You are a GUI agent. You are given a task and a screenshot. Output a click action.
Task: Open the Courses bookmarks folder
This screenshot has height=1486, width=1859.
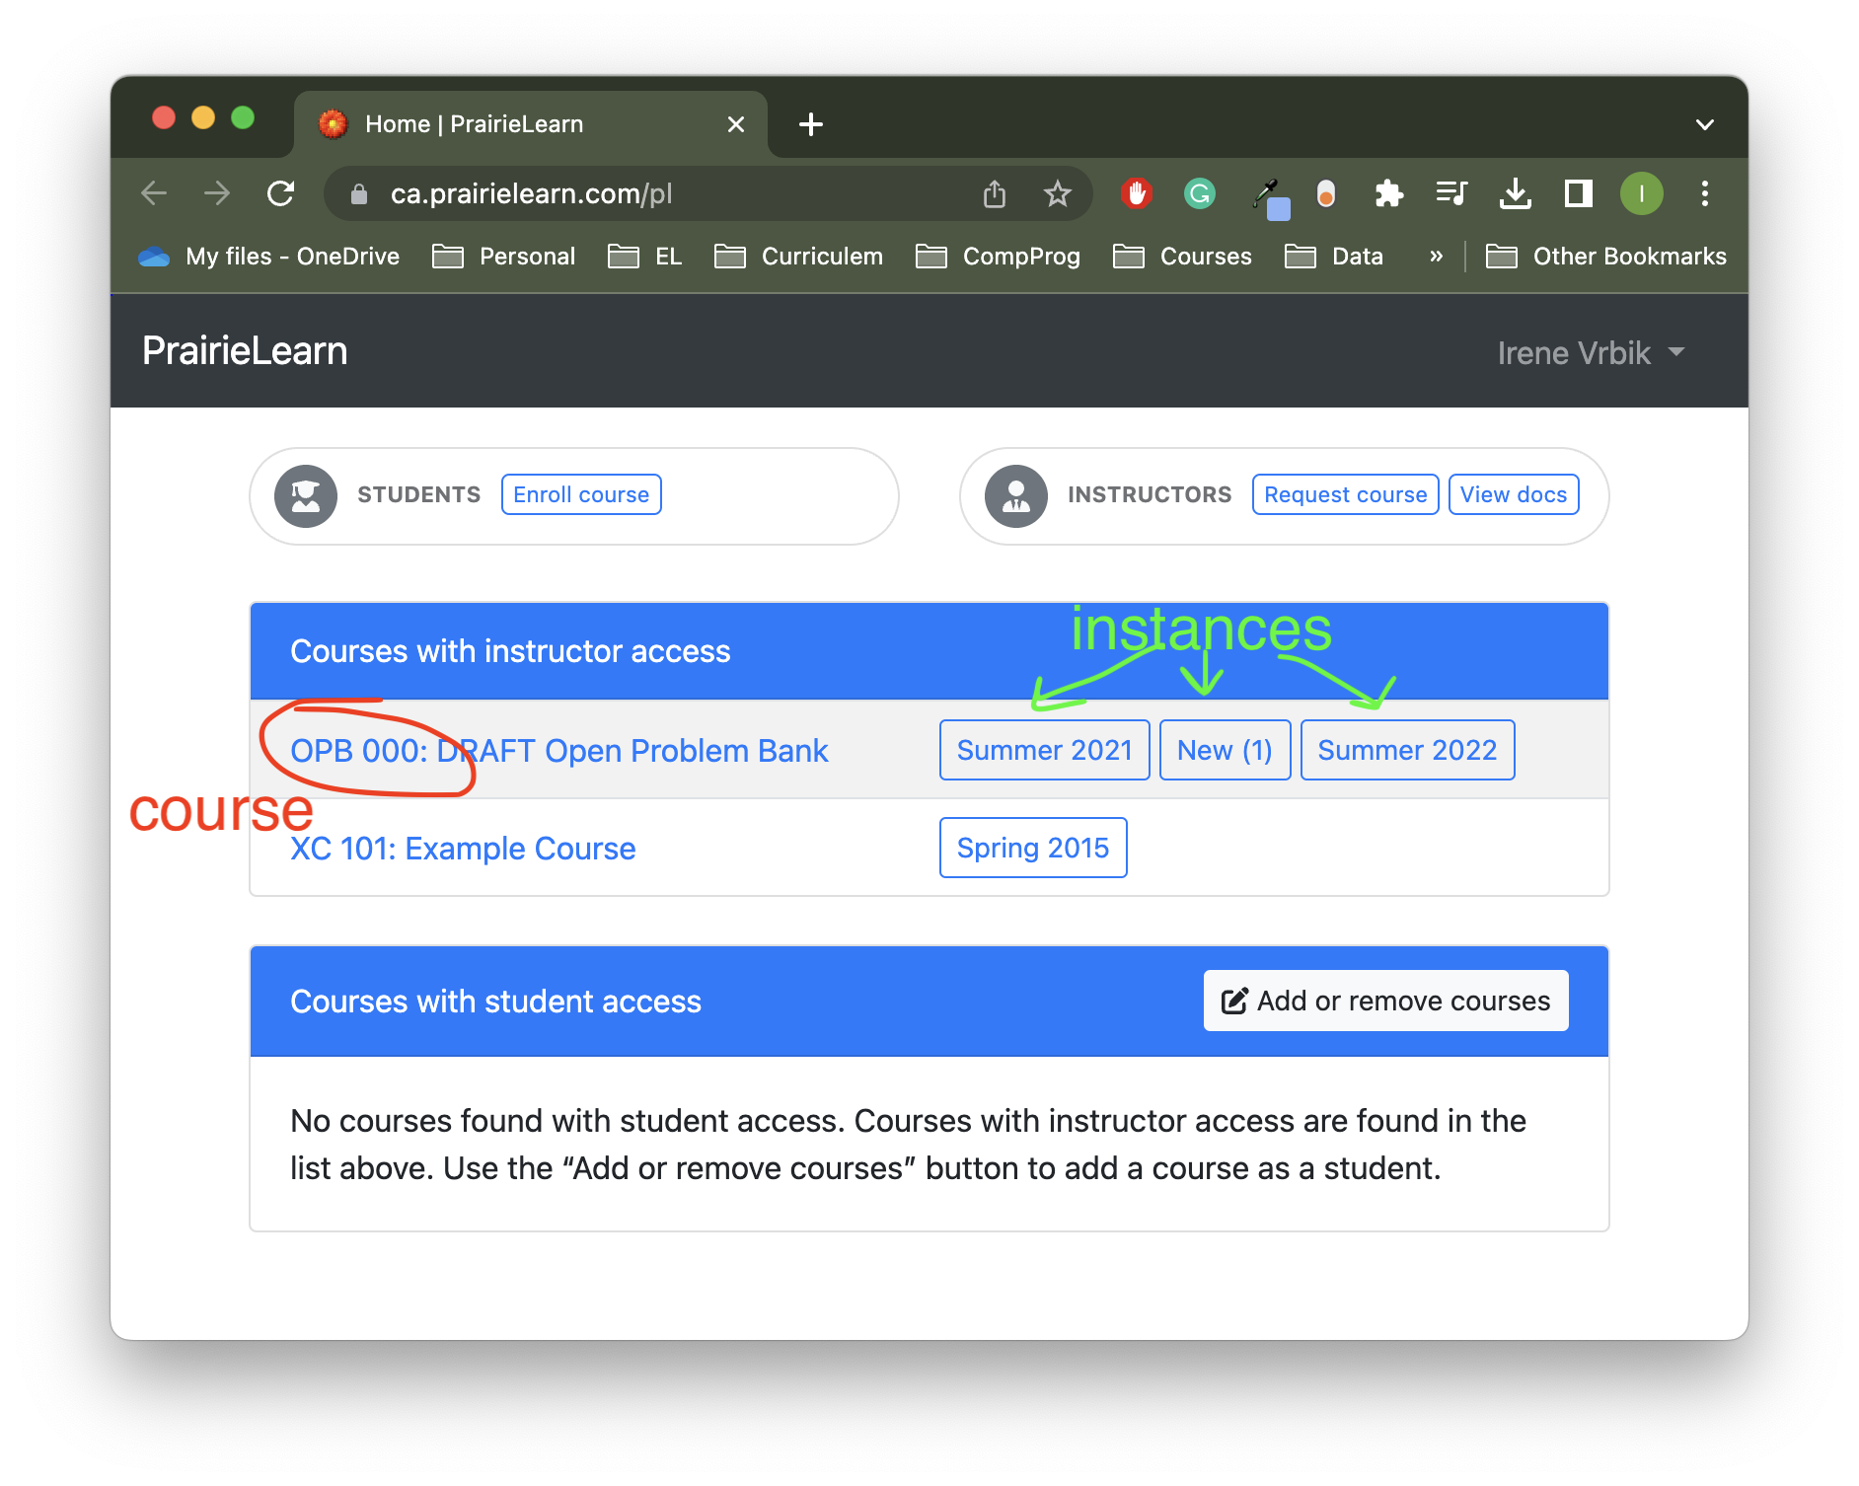click(1182, 257)
